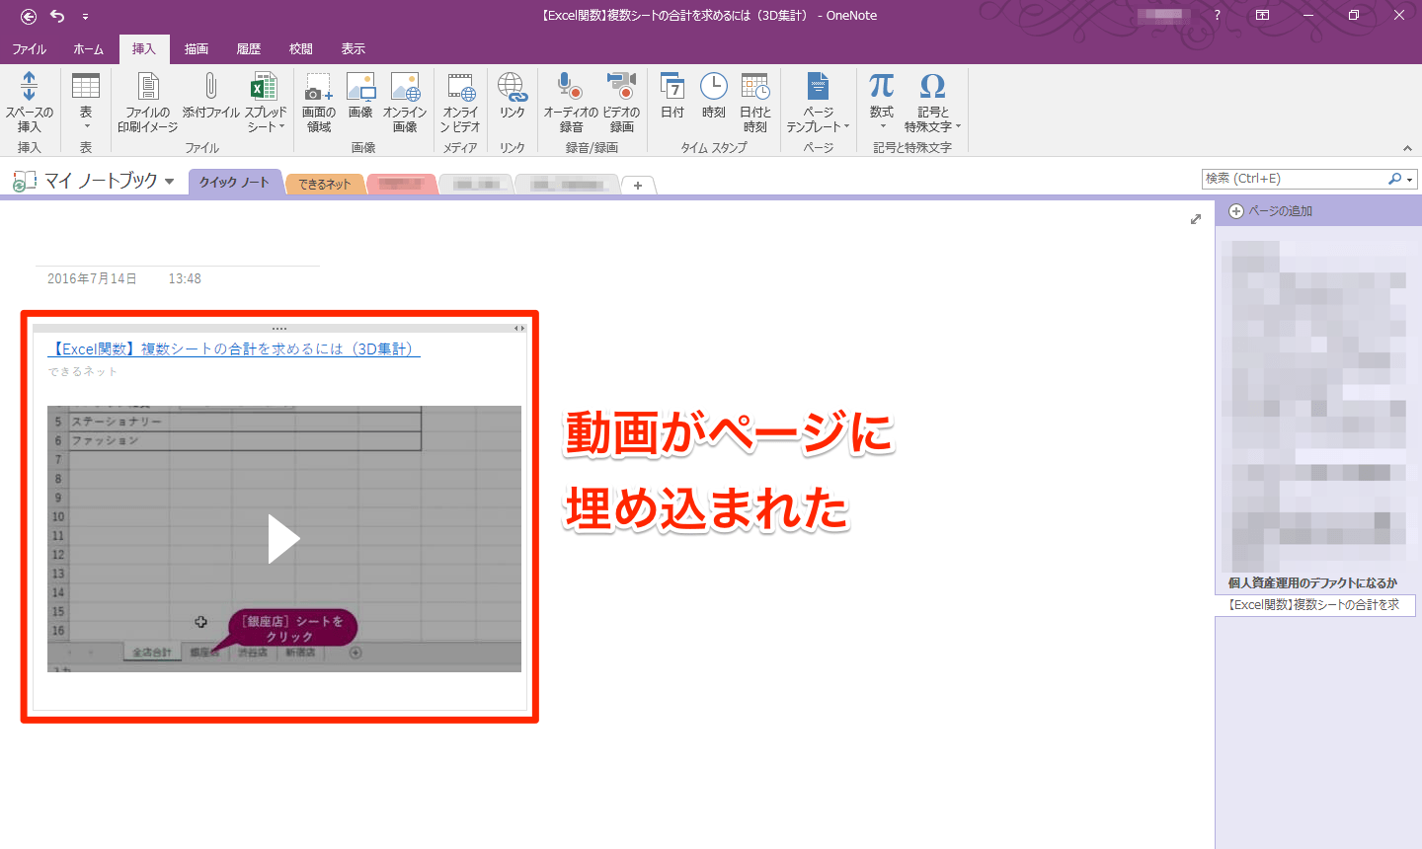Switch to the 描画 tab

197,48
